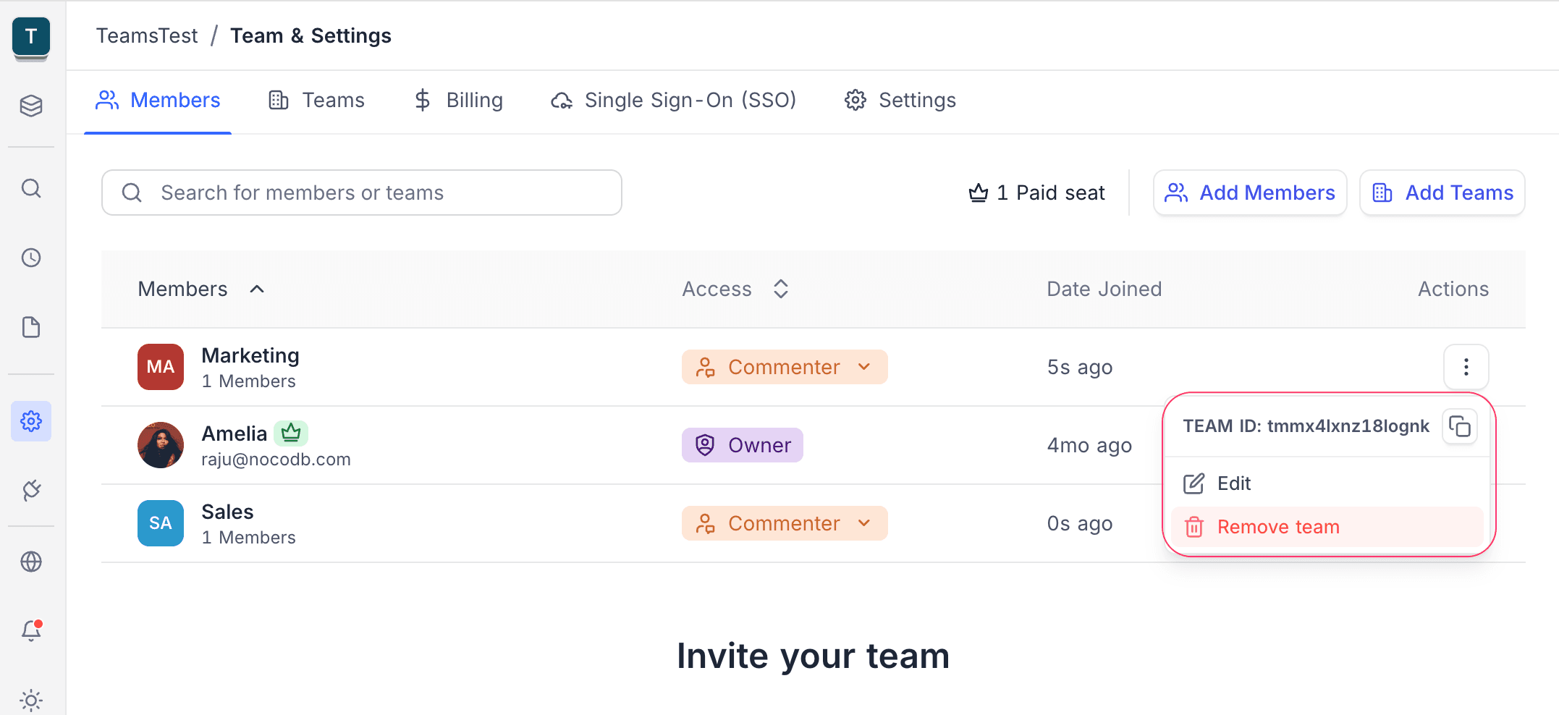The height and width of the screenshot is (715, 1559).
Task: Open the bases stack icon in sidebar
Action: pos(31,106)
